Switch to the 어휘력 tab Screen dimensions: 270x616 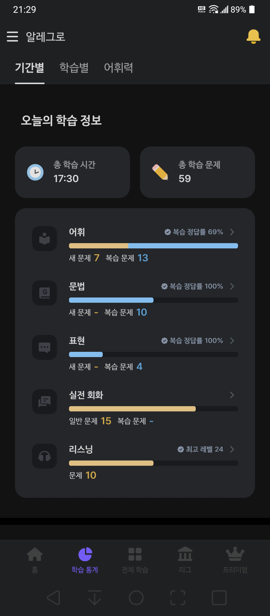pos(118,68)
